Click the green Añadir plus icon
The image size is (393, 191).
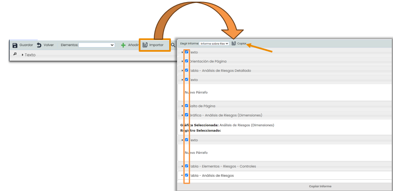123,45
